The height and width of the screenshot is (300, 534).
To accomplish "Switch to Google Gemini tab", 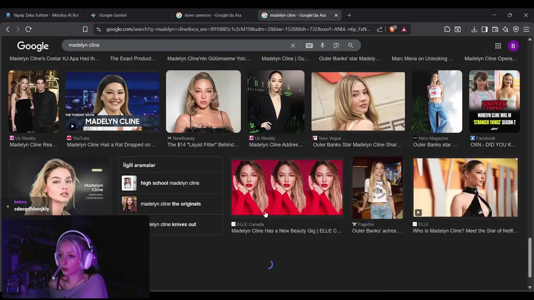I will (x=128, y=15).
